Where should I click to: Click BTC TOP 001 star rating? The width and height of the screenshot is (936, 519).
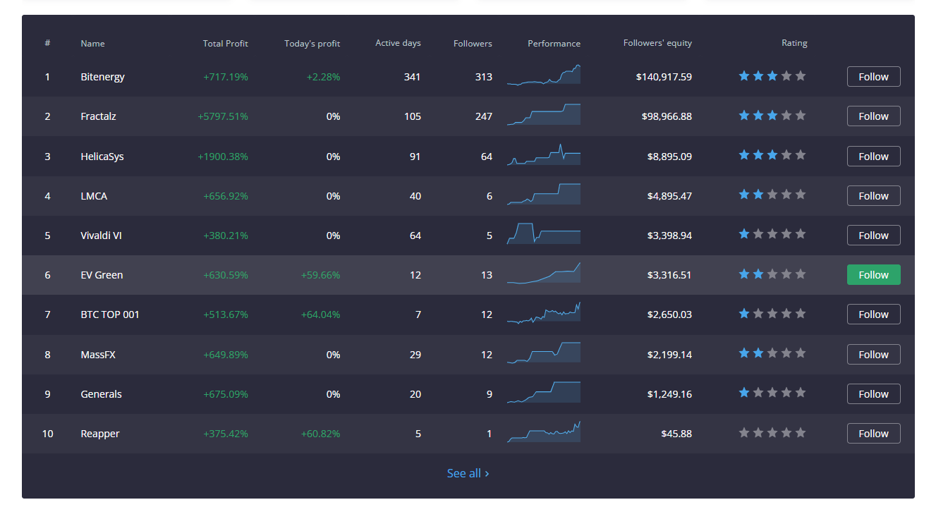click(x=772, y=314)
